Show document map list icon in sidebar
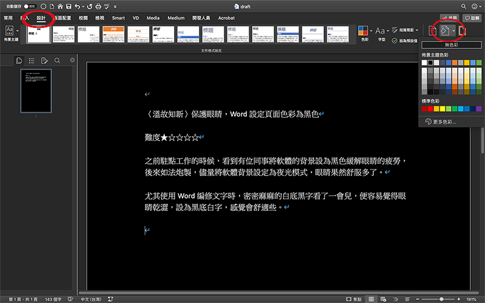 (32, 61)
